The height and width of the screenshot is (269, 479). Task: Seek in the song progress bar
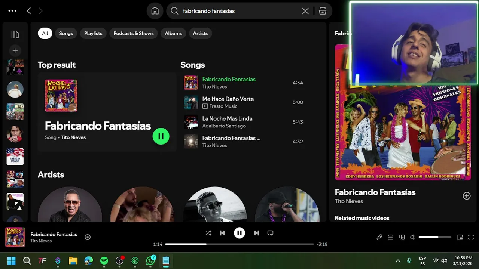pos(239,244)
